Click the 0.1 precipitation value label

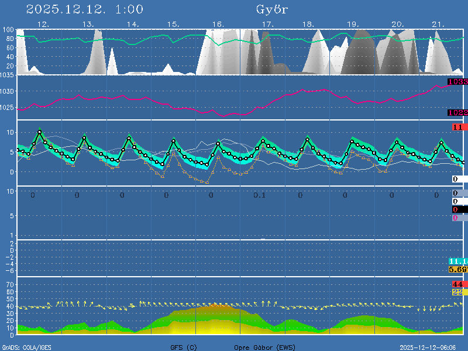point(260,195)
